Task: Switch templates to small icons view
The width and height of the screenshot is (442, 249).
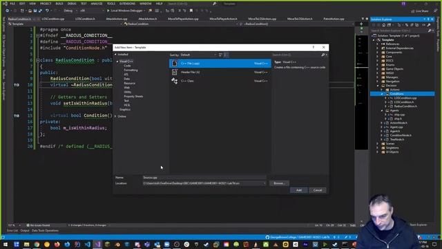Action: (220, 55)
